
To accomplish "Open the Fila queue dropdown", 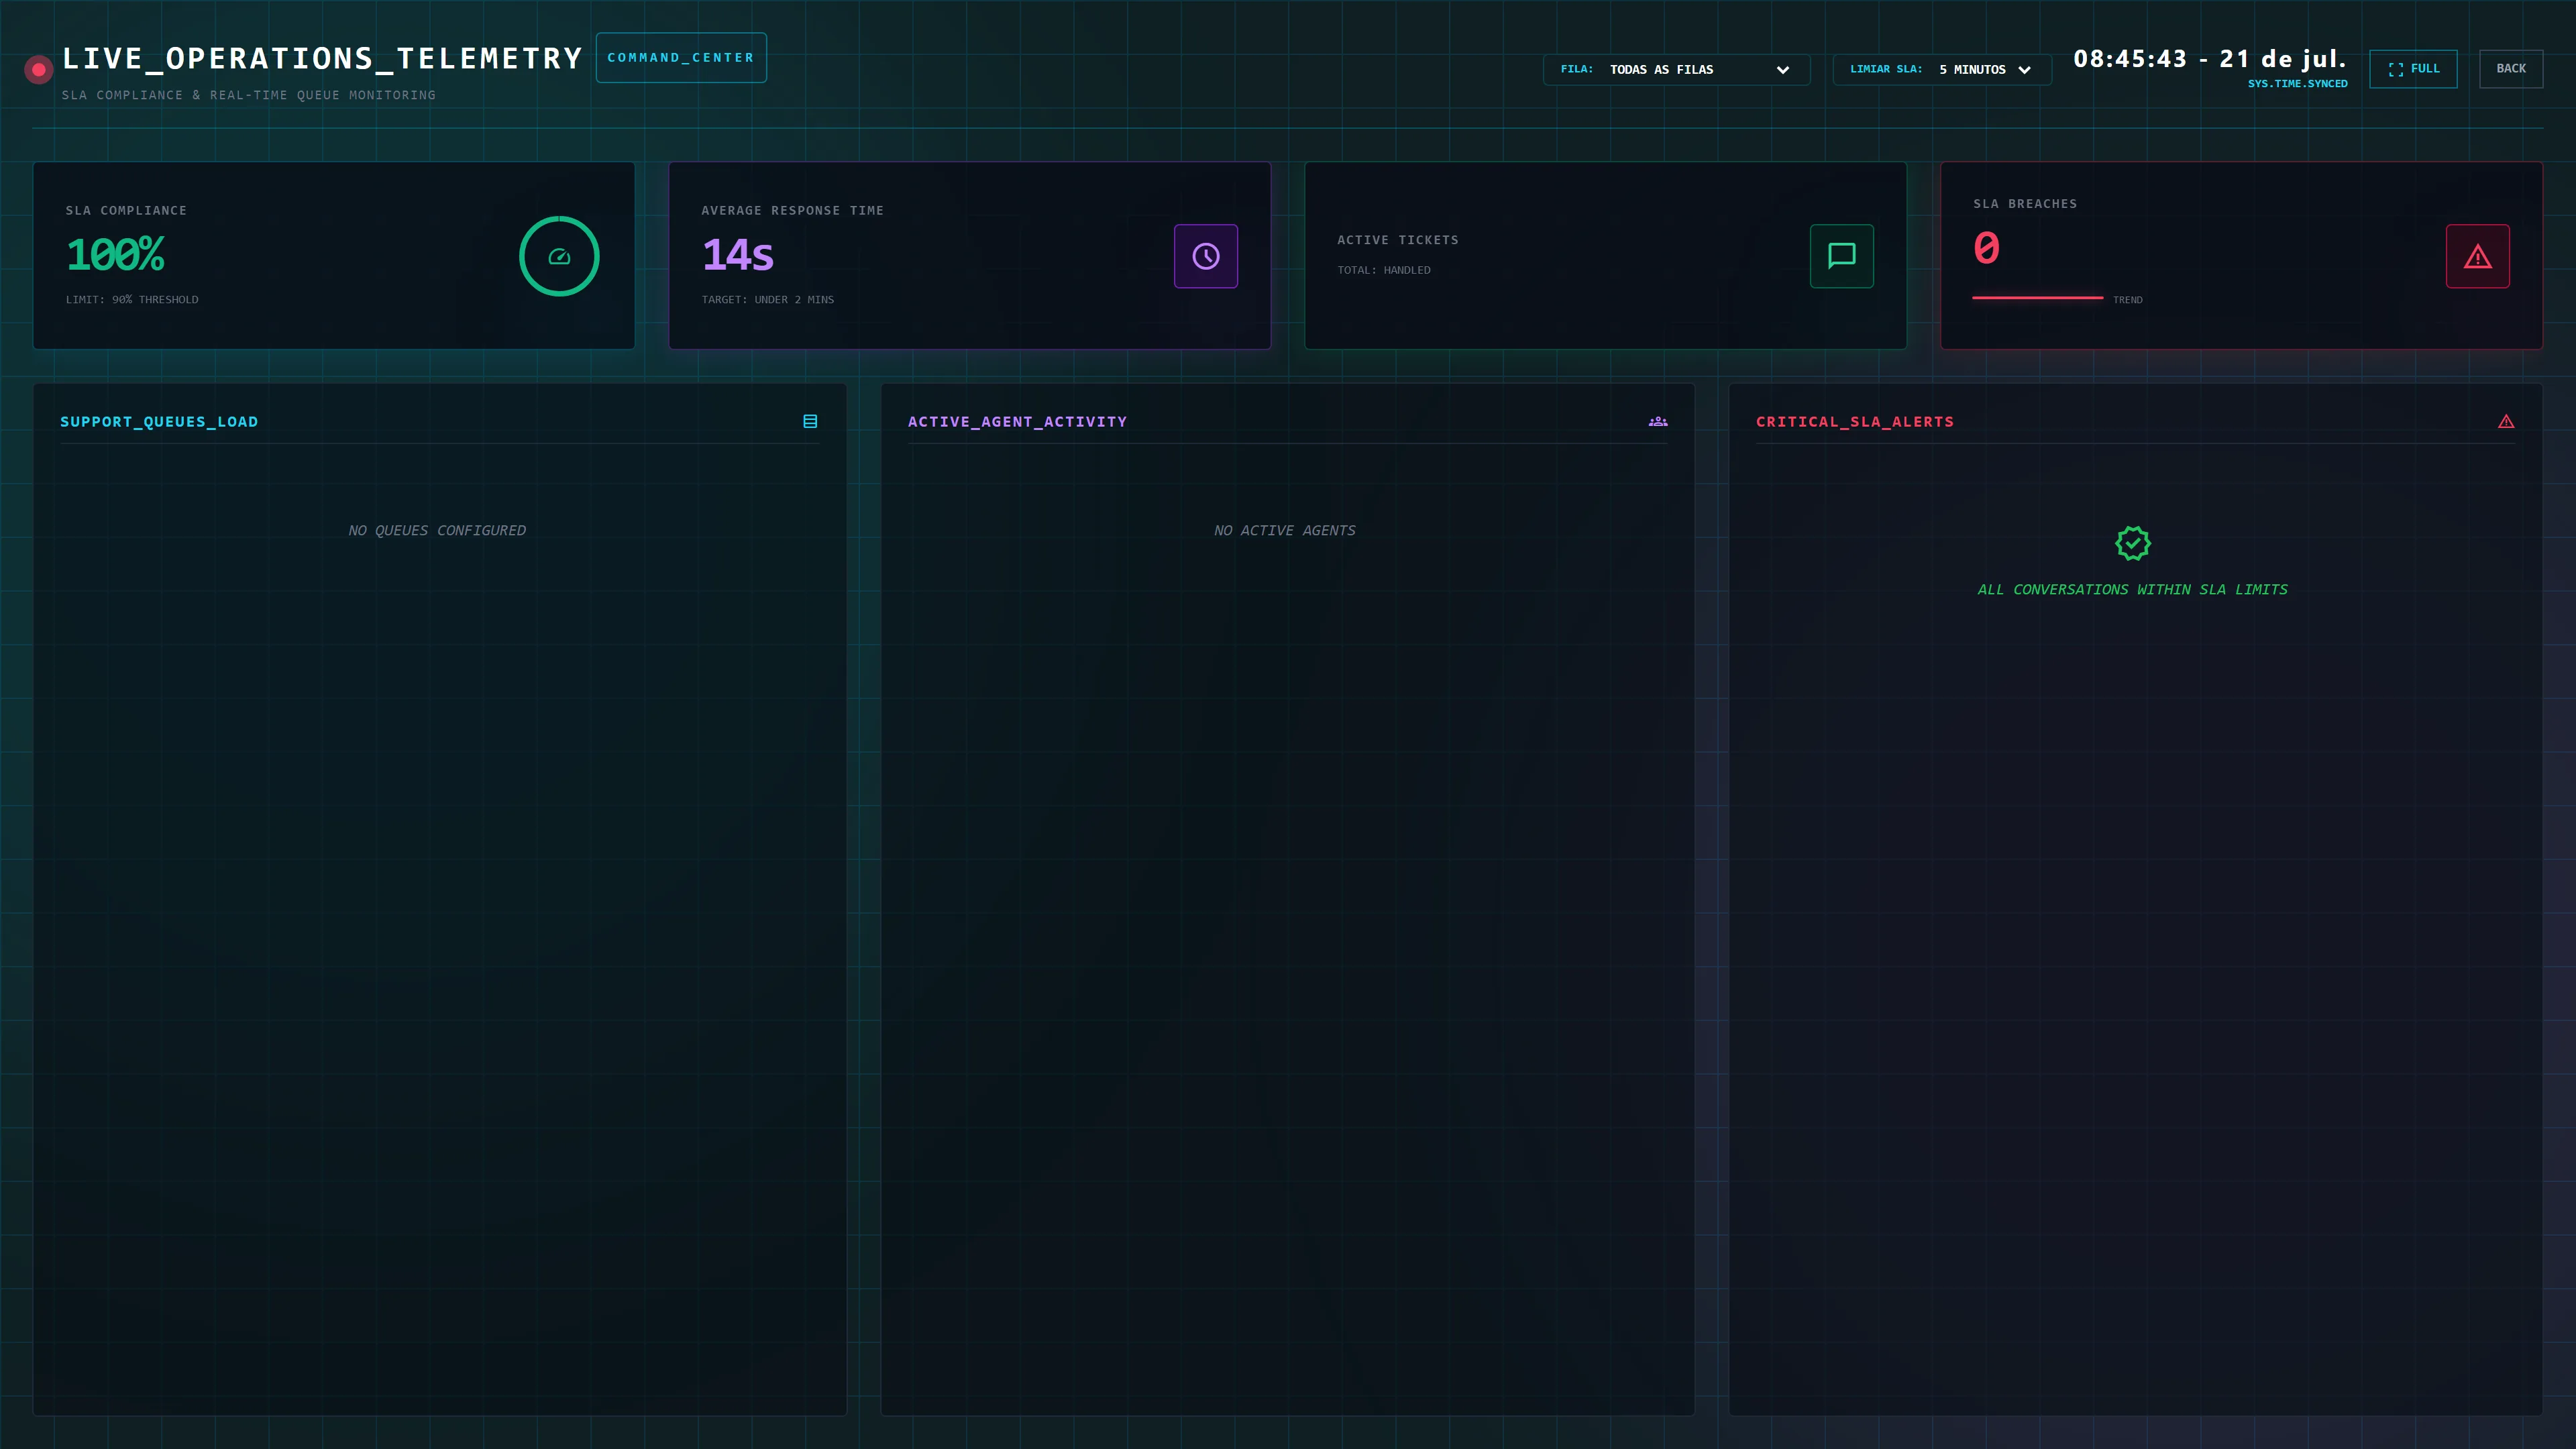I will pos(1676,69).
